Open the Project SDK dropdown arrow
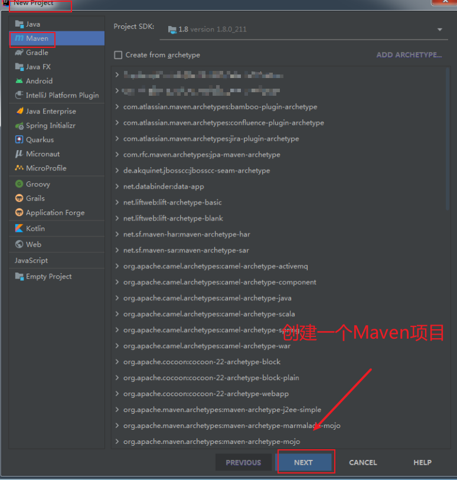457x480 pixels. [x=439, y=30]
